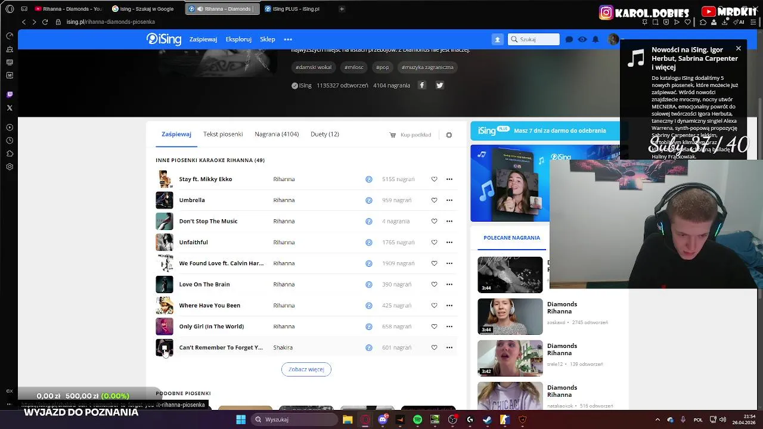Image resolution: width=763 pixels, height=429 pixels.
Task: Click Kup podkład with cart icon
Action: point(410,135)
